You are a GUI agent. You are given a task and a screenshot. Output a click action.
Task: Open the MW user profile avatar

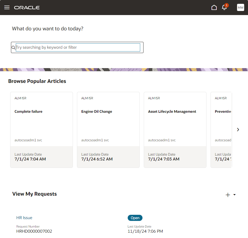(240, 7)
